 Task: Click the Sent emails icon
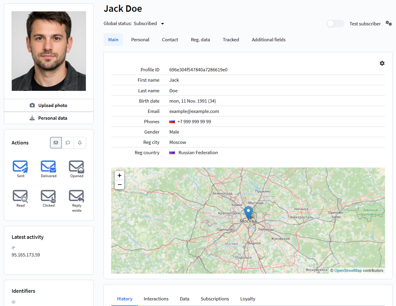[20, 167]
